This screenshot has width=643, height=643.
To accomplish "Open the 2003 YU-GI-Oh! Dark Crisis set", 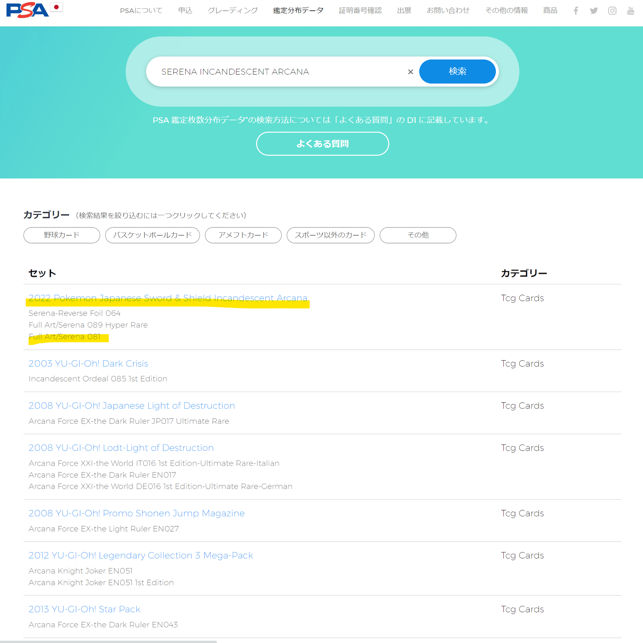I will point(88,363).
